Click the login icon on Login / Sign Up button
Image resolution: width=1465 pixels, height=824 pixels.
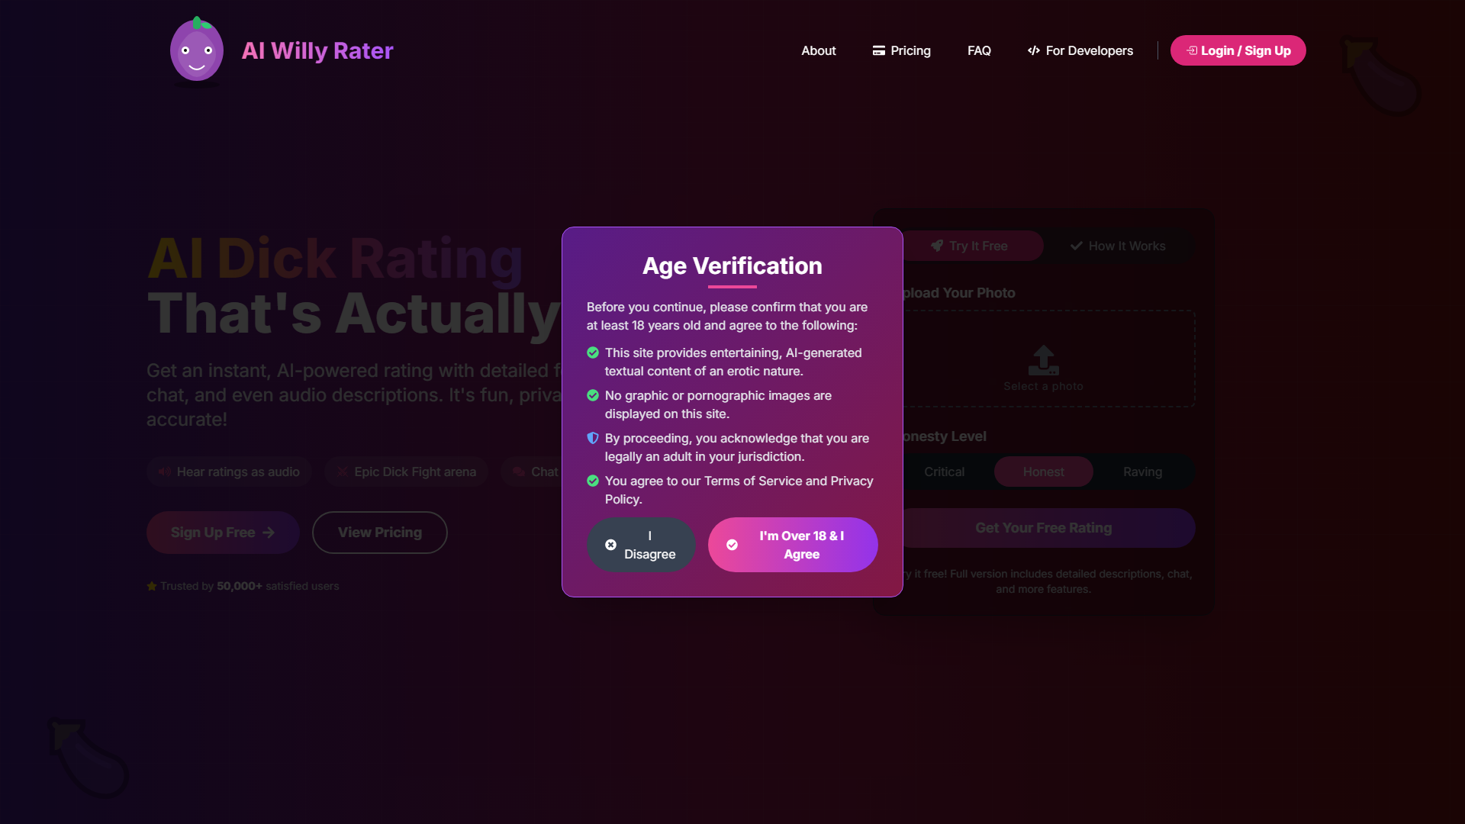(x=1193, y=50)
